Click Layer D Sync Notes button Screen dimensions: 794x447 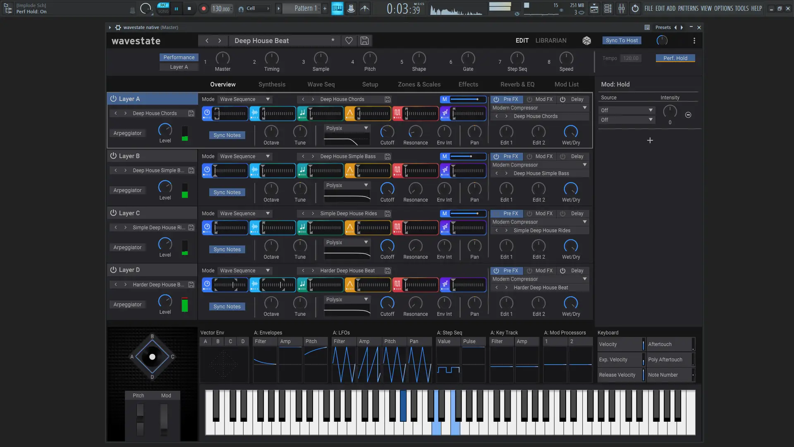click(227, 307)
